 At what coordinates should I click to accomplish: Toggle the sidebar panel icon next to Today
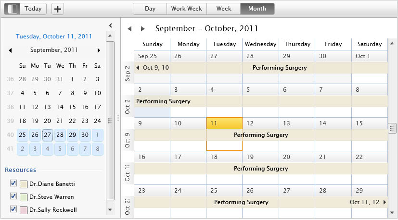12,9
